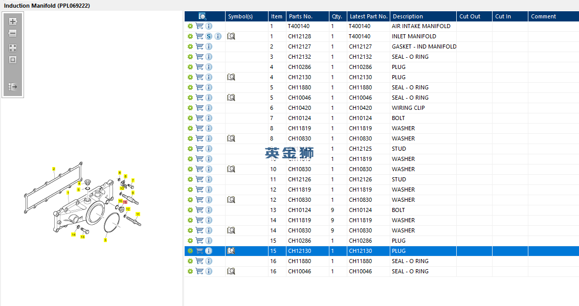Select the INLET MANIFOLD description cell
The width and height of the screenshot is (579, 306).
tap(423, 36)
